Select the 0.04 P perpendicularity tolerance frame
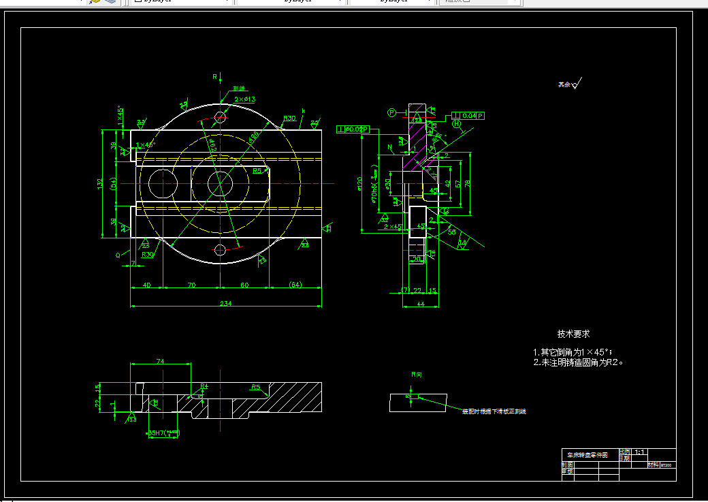 click(468, 116)
